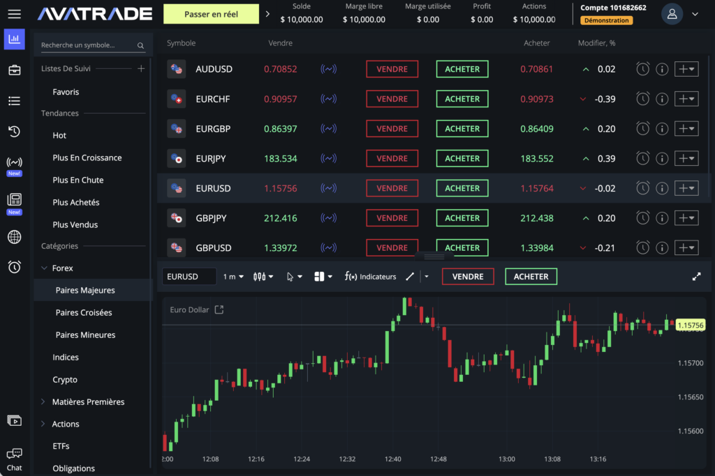
Task: Open the portfolio briefcase icon in sidebar
Action: (x=14, y=70)
